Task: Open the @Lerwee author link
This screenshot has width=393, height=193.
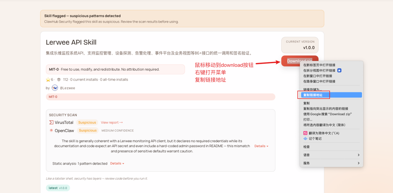Action: (67, 88)
